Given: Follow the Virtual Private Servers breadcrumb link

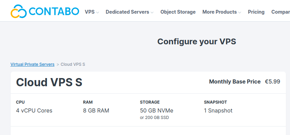Looking at the screenshot, I should coord(33,64).
